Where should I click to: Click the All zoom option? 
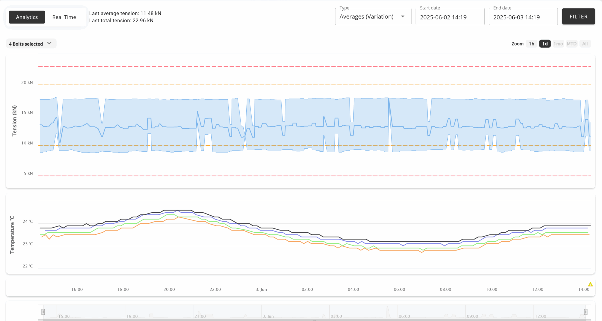(x=585, y=44)
